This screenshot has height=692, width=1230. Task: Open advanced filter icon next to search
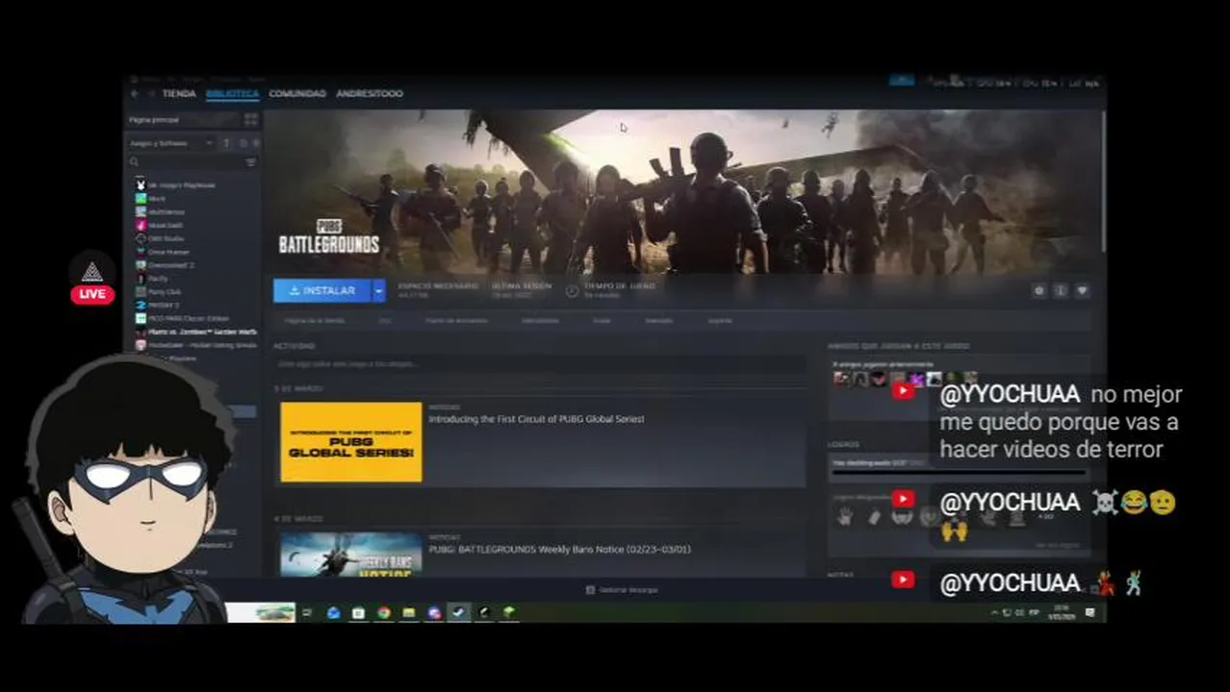(x=250, y=162)
